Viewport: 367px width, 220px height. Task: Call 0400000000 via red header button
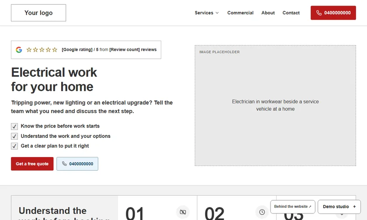[333, 13]
